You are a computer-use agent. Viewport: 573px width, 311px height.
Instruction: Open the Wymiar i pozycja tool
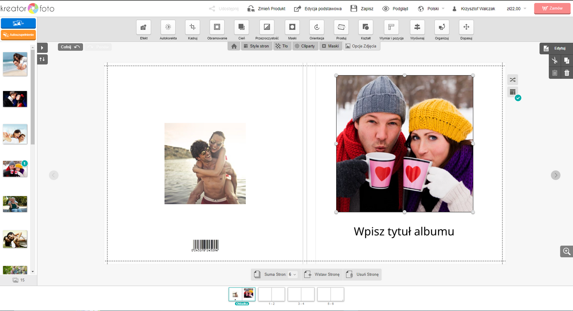(x=391, y=27)
